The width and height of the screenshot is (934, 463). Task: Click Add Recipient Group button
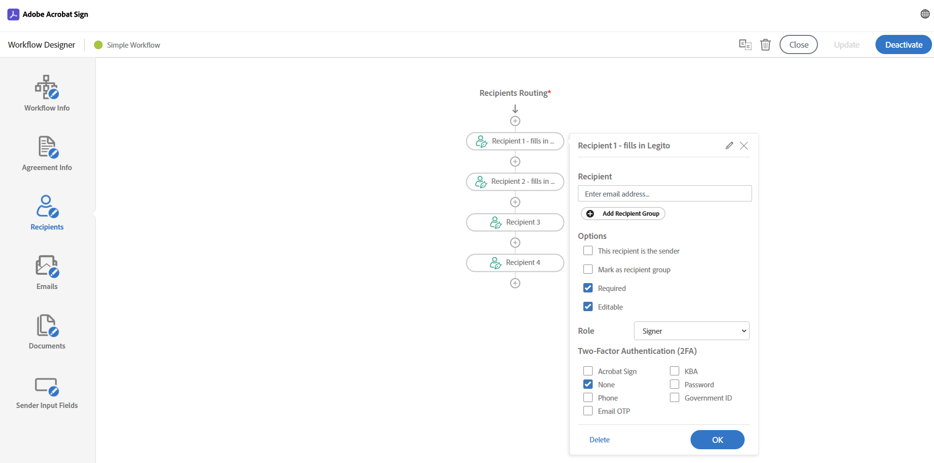point(623,213)
